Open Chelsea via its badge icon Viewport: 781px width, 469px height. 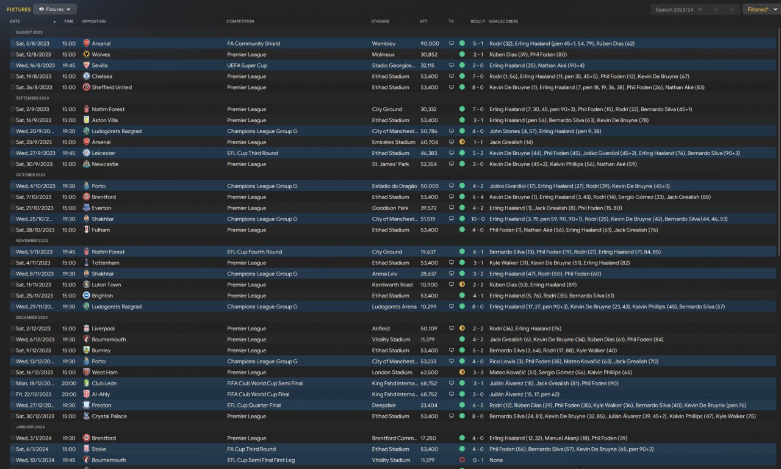(x=86, y=76)
